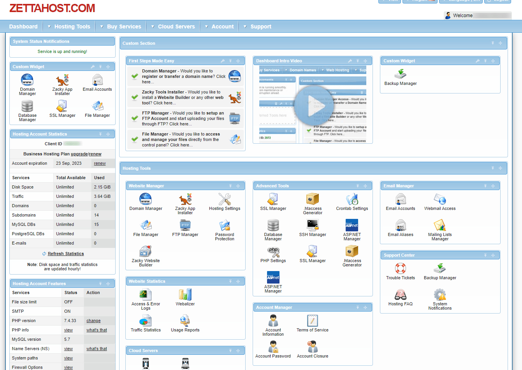View Terms of Service

click(x=313, y=324)
